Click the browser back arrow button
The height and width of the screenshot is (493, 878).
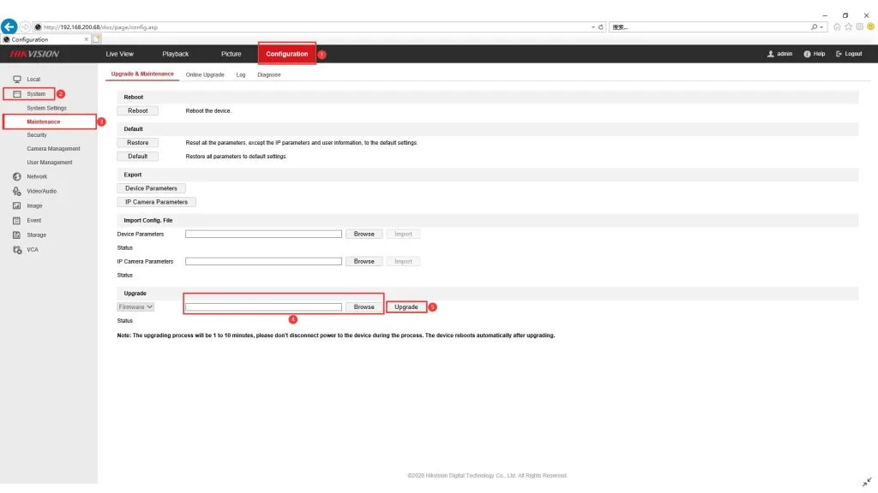9,27
